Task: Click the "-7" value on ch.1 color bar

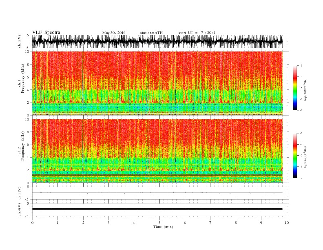Action: coord(301,110)
